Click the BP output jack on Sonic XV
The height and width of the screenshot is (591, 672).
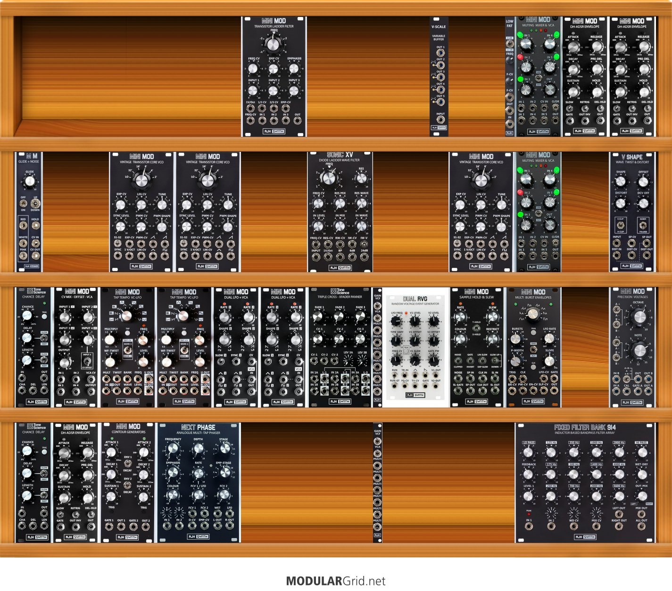click(x=340, y=257)
